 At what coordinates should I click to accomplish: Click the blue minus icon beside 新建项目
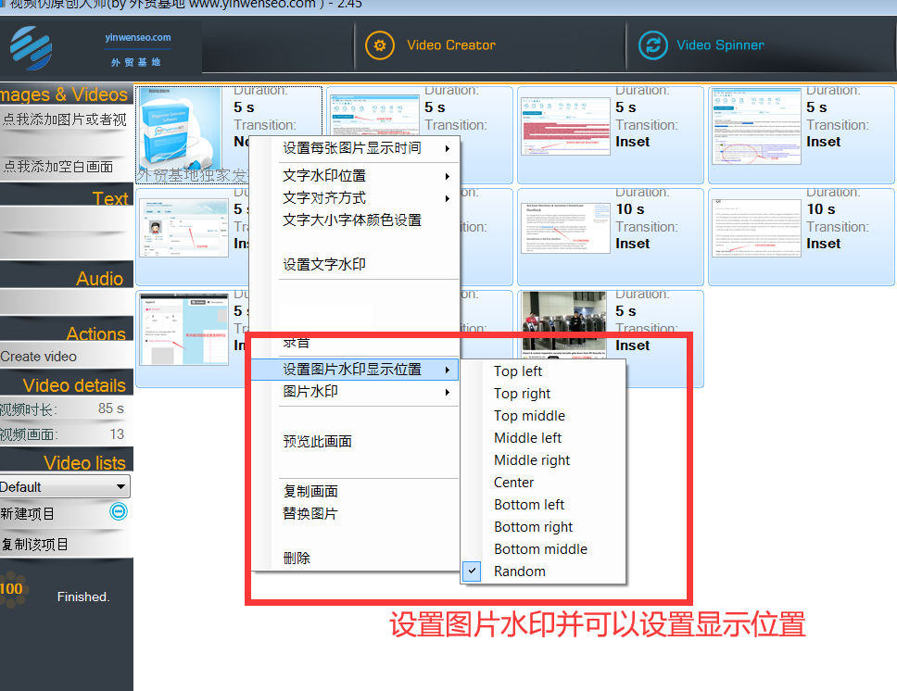coord(119,511)
